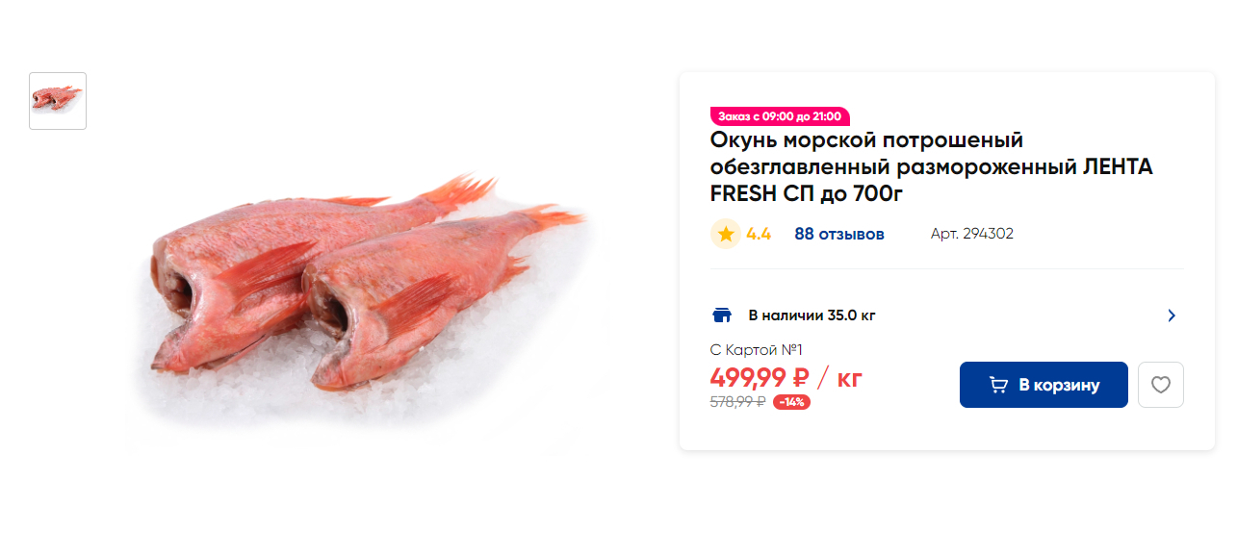Image resolution: width=1237 pixels, height=555 pixels.
Task: Click the yellow star rating icon
Action: (x=726, y=234)
